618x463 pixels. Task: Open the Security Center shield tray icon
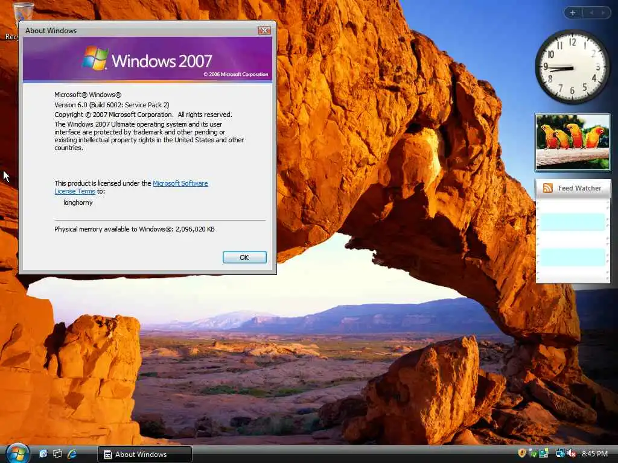522,453
